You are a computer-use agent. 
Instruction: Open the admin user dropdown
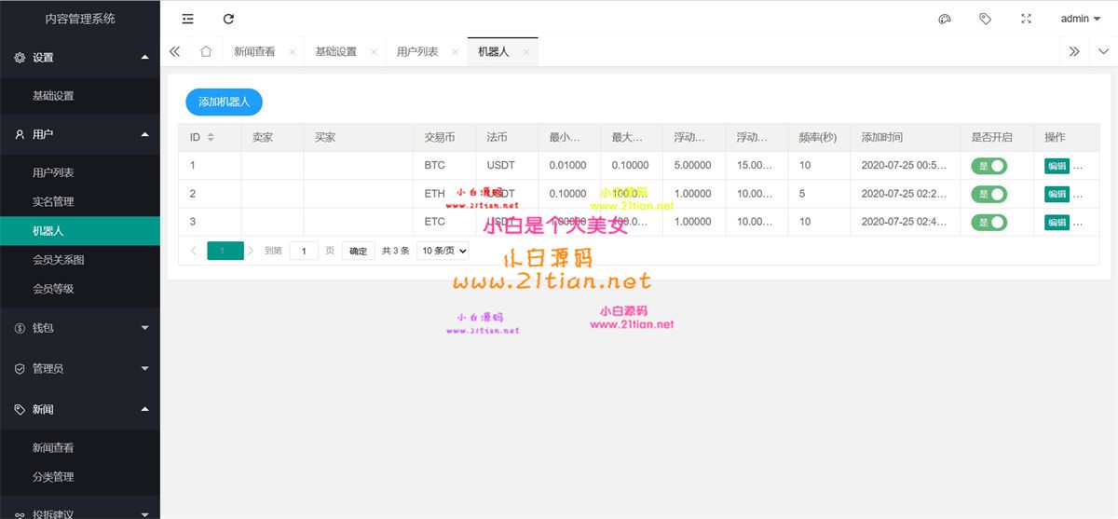[x=1080, y=19]
